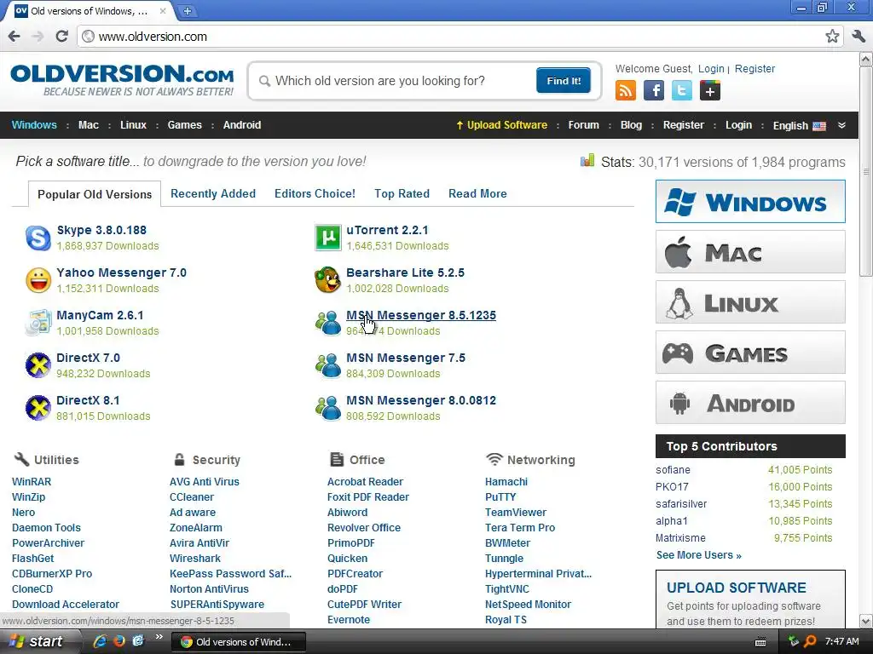The image size is (873, 654).
Task: Switch to Recently Added tab
Action: click(x=212, y=193)
